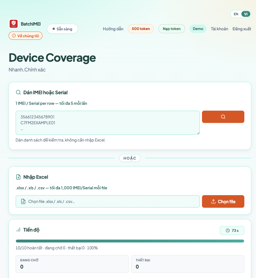Open the Hướng dẫn guide page

point(113,29)
